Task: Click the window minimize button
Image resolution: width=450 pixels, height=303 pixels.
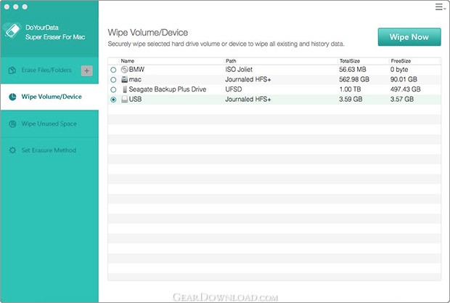Action: 16,7
